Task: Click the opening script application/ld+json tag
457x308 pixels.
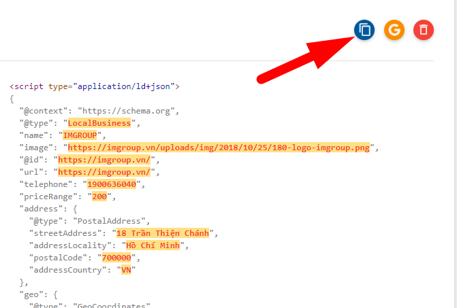Action: tap(95, 86)
